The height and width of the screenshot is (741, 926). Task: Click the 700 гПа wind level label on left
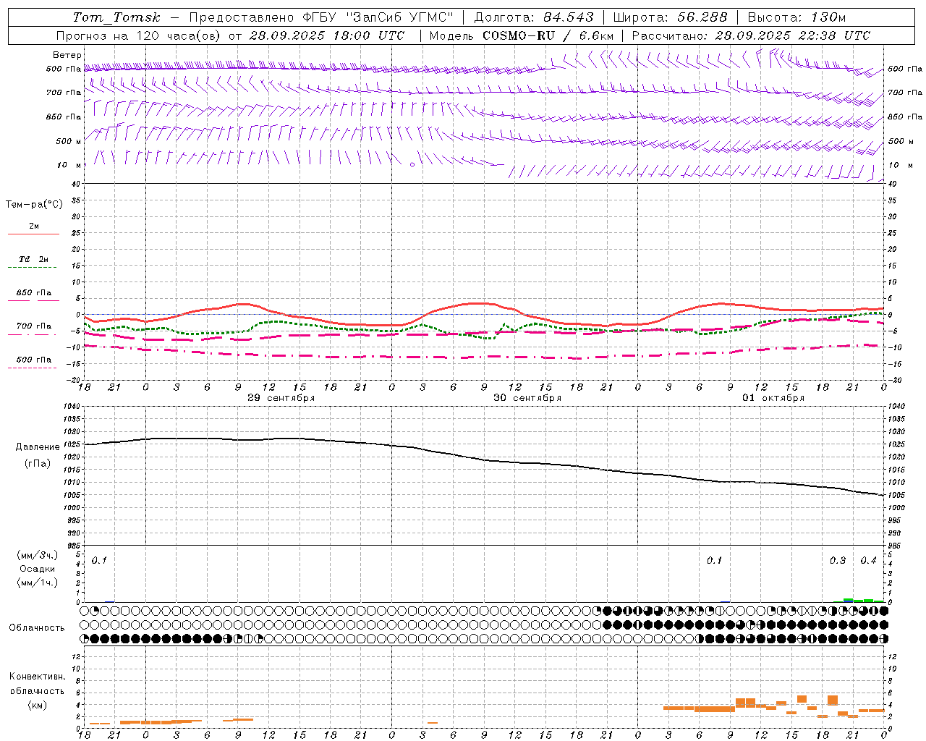click(x=64, y=93)
